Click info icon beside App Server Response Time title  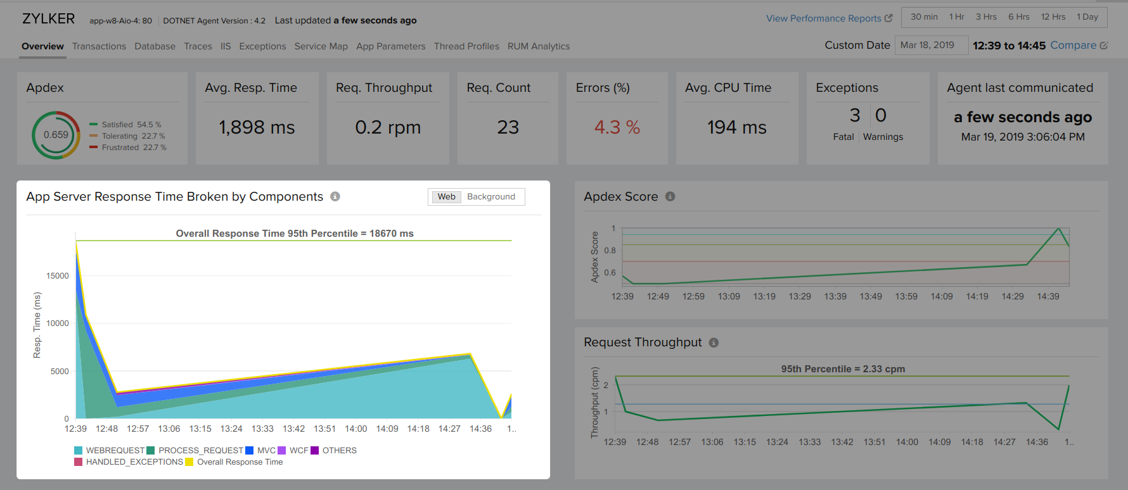(335, 196)
